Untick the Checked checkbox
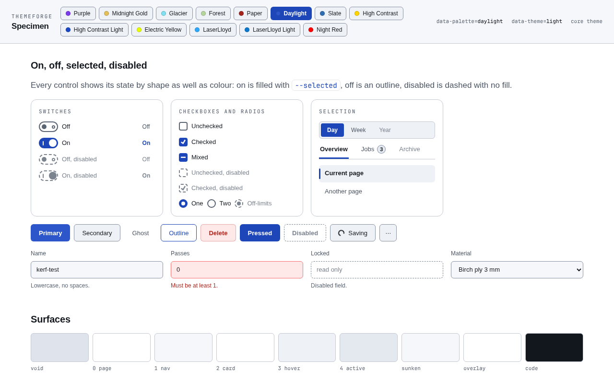This screenshot has height=384, width=614. tap(183, 142)
